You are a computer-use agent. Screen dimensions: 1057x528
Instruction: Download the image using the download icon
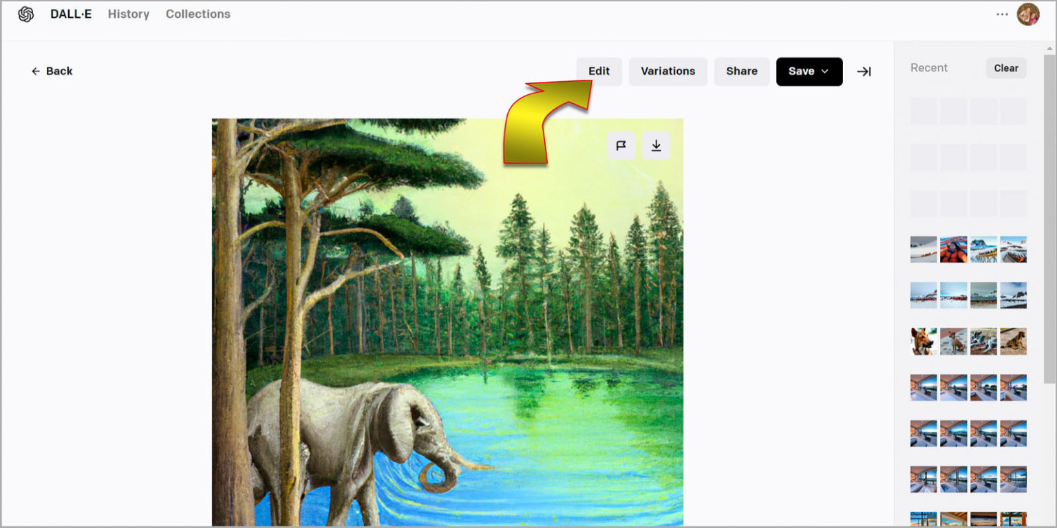pos(655,145)
